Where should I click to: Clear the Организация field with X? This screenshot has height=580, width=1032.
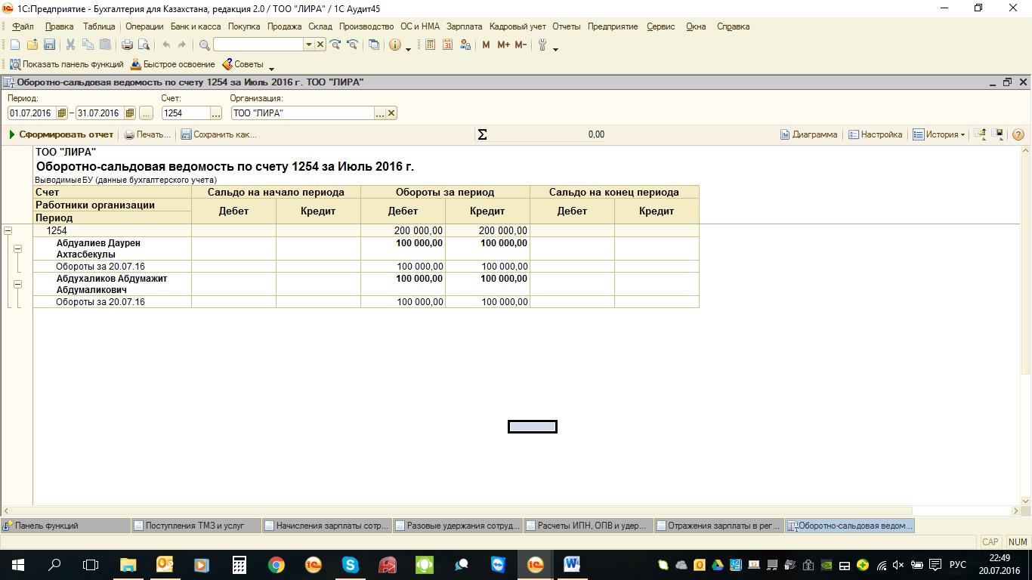[391, 113]
